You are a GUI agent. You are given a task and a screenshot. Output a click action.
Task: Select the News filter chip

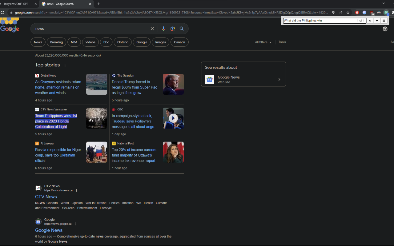(38, 42)
